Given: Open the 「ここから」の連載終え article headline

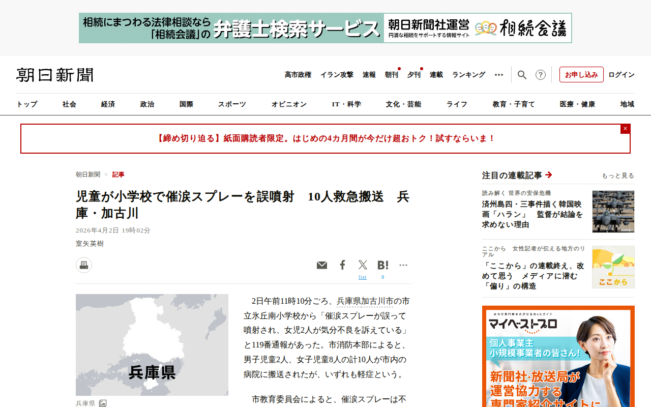Looking at the screenshot, I should point(533,276).
